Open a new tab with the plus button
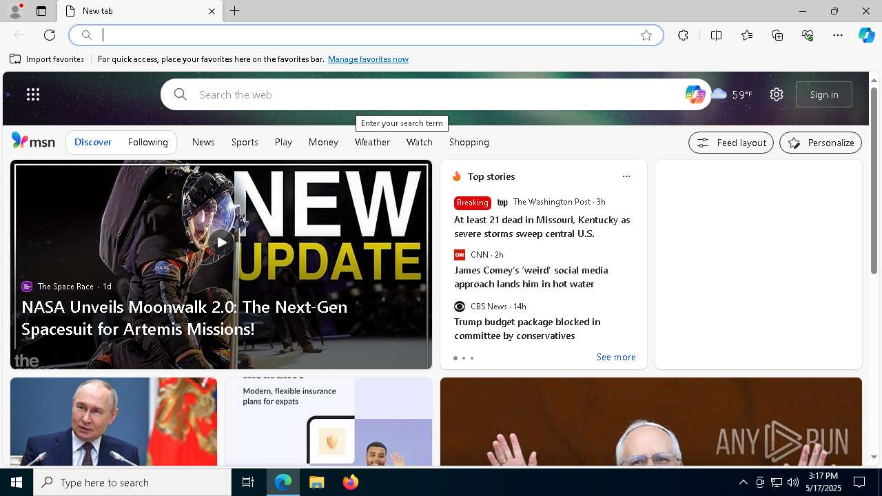Image resolution: width=882 pixels, height=496 pixels. 235,11
